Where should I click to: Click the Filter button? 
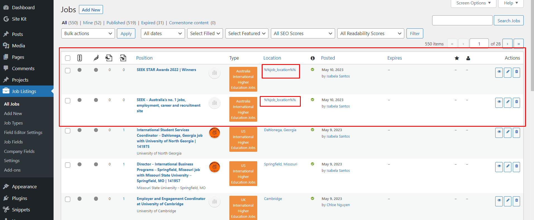point(415,33)
